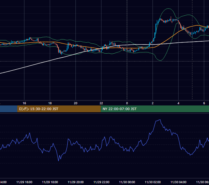Click the 11/29 18:00 date label

click(x=50, y=182)
